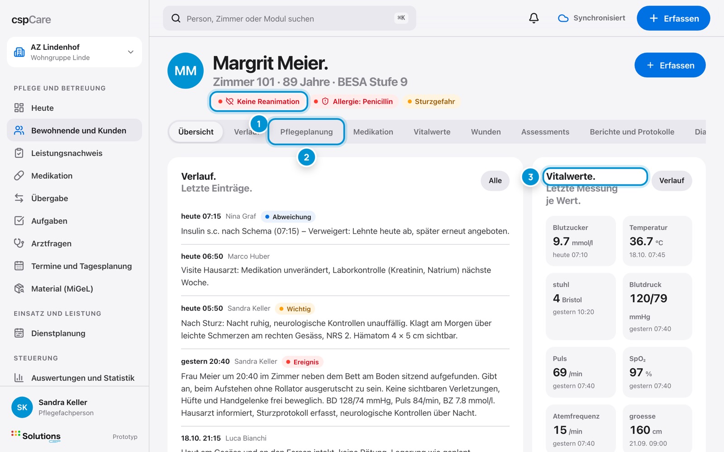This screenshot has height=452, width=724.
Task: Click the top-bar Erfassen button
Action: click(673, 18)
